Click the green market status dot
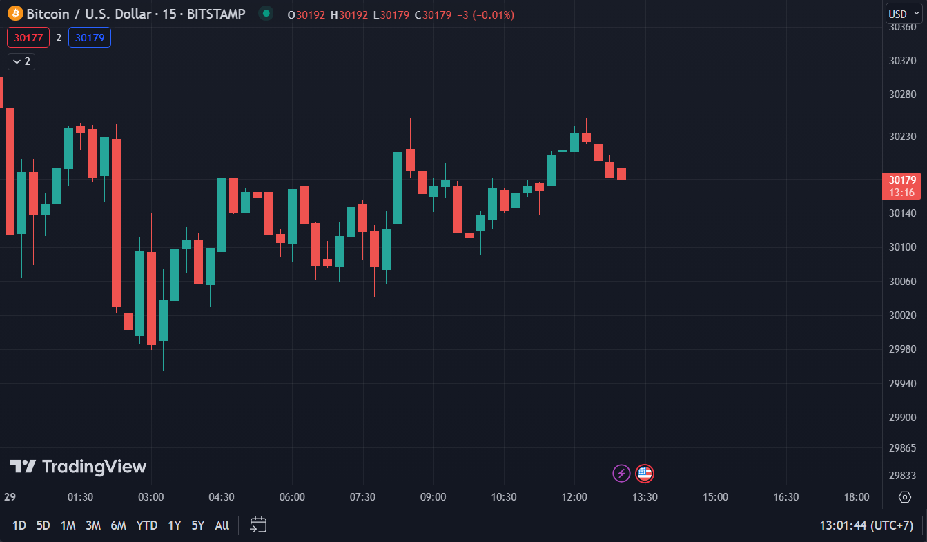Image resolution: width=927 pixels, height=542 pixels. point(266,13)
